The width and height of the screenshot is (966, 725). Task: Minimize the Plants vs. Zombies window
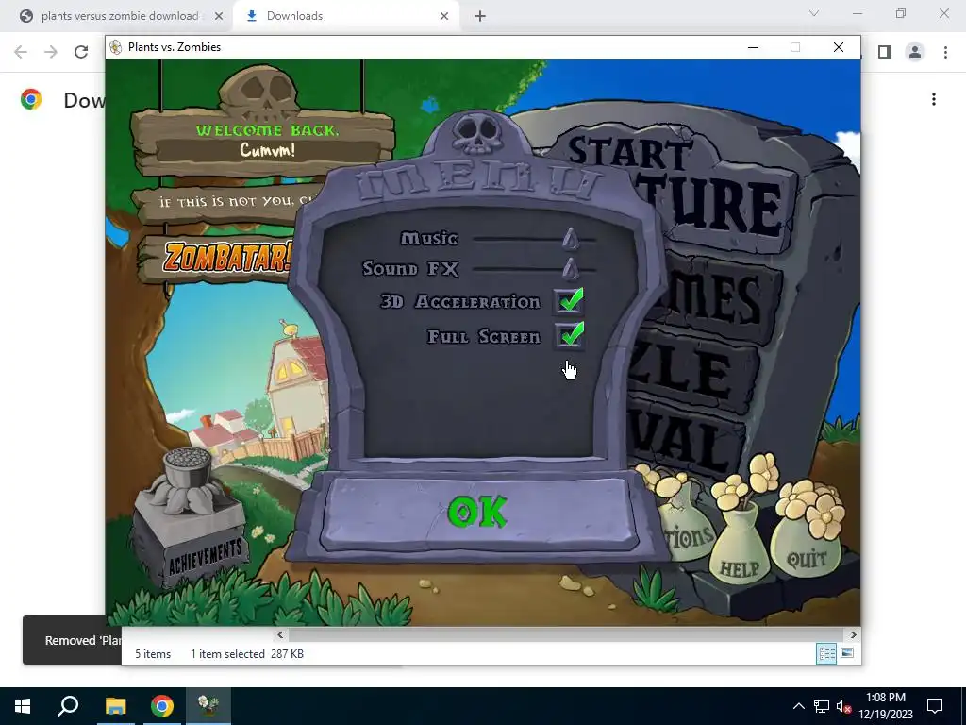pyautogui.click(x=752, y=47)
